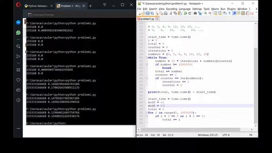Viewport: 272px width, 153px height.
Task: Open Find with the binoculars icon
Action: click(195, 13)
